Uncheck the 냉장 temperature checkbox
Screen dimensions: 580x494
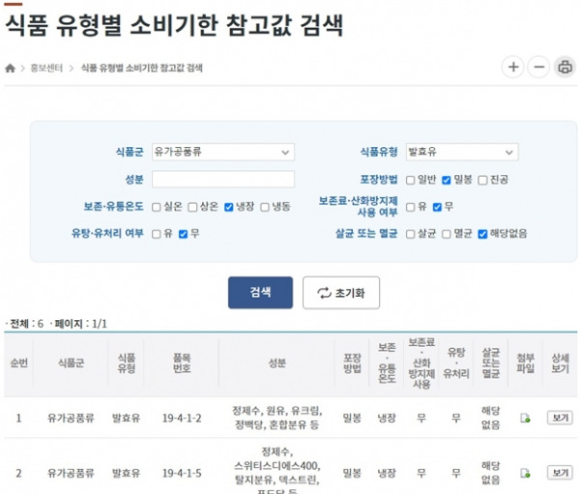click(x=228, y=207)
